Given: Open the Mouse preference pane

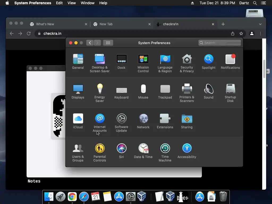Looking at the screenshot, I should pyautogui.click(x=143, y=91).
